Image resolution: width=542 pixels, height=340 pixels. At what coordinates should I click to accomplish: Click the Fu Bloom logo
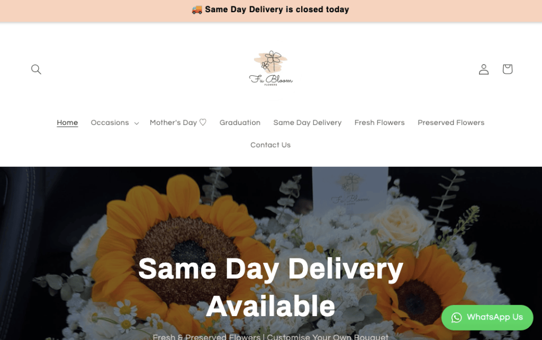(x=271, y=68)
